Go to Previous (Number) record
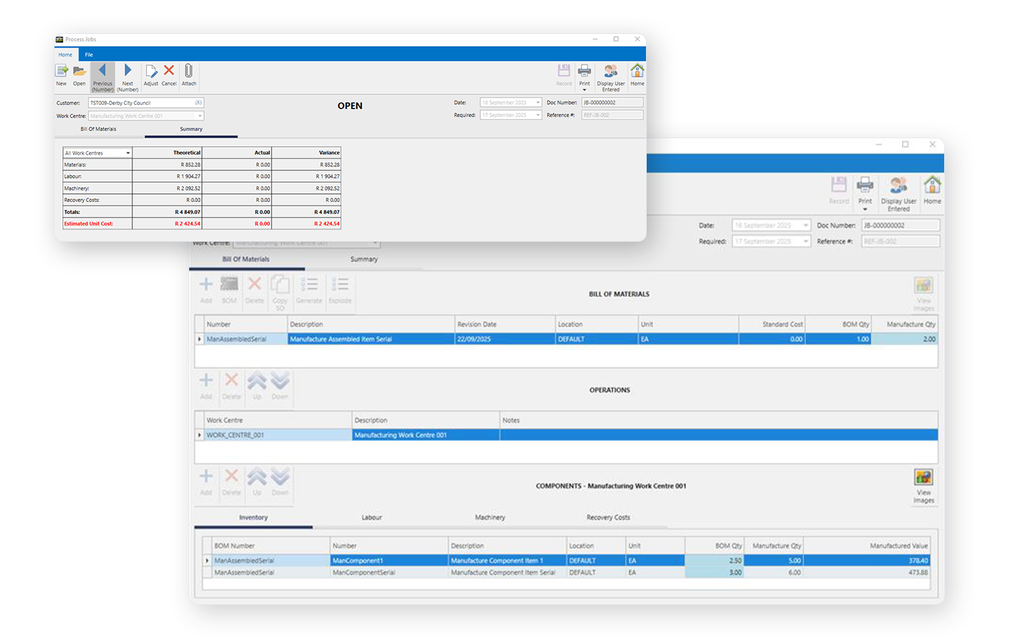This screenshot has height=638, width=1020. (103, 71)
